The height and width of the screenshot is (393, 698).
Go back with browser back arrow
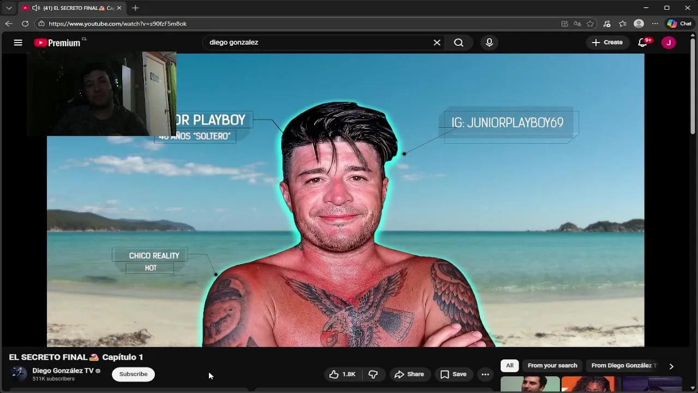[9, 23]
